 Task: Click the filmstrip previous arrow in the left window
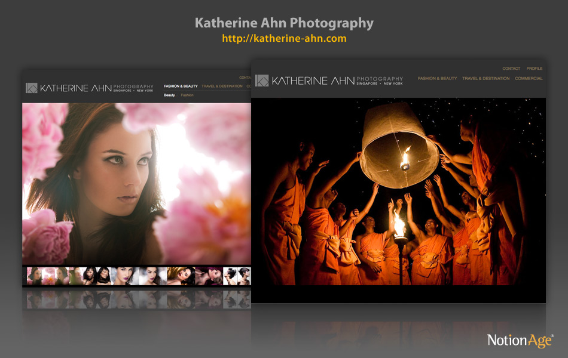point(24,276)
